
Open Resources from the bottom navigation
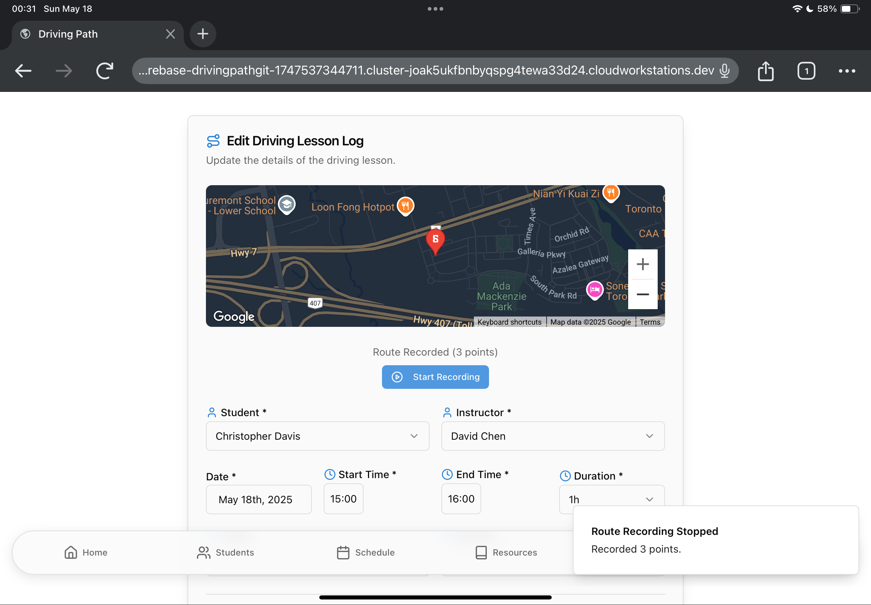coord(506,552)
